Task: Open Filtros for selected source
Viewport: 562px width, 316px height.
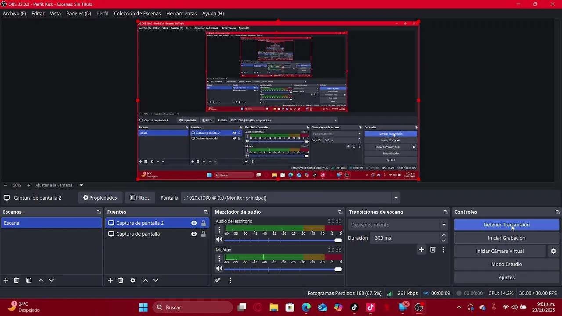Action: point(140,198)
